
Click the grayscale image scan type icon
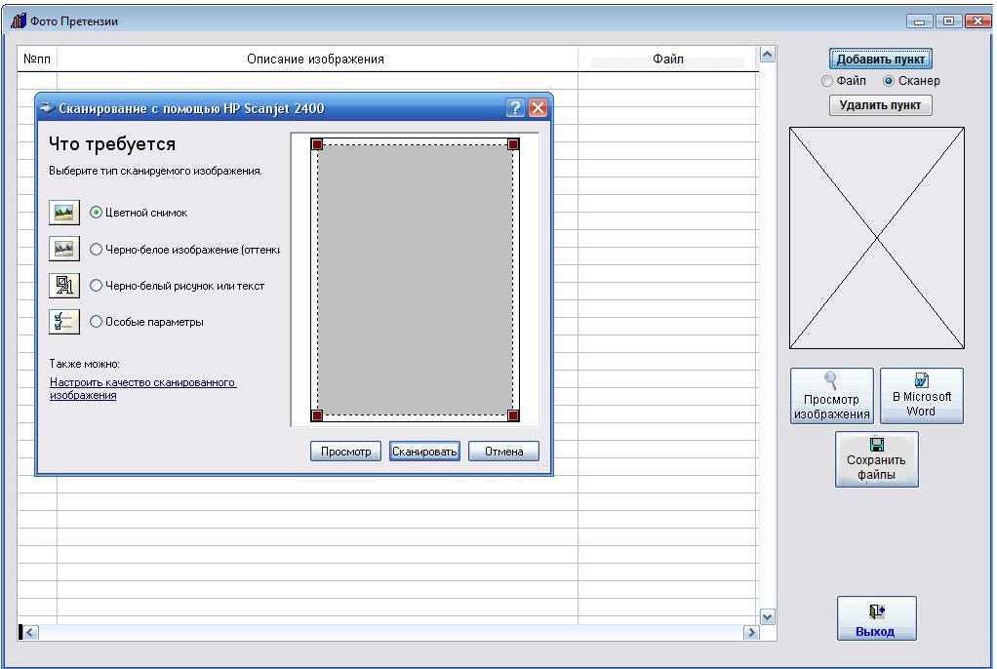coord(64,249)
